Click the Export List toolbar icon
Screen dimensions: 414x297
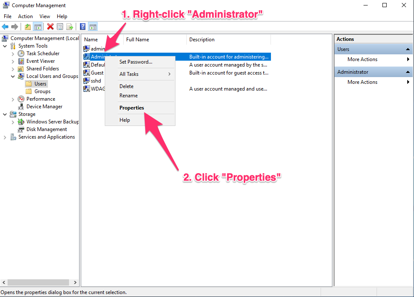click(70, 27)
